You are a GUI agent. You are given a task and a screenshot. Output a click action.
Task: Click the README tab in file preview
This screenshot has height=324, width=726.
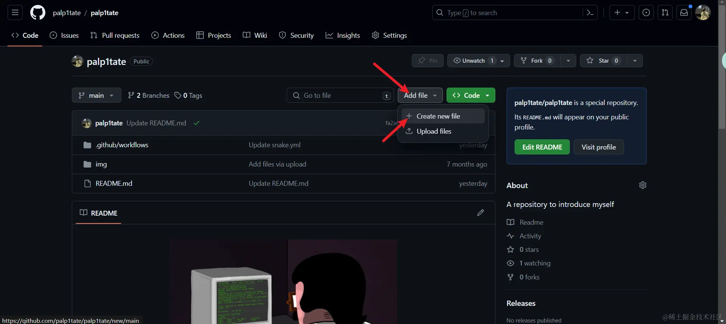click(99, 213)
